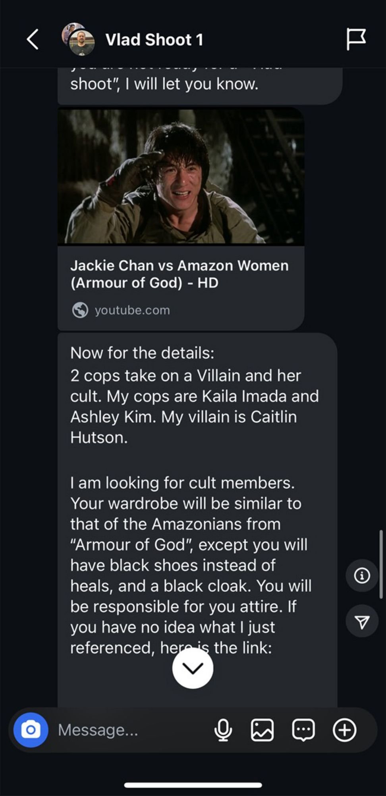Viewport: 386px width, 796px height.
Task: Tap the group profile avatar
Action: click(78, 39)
